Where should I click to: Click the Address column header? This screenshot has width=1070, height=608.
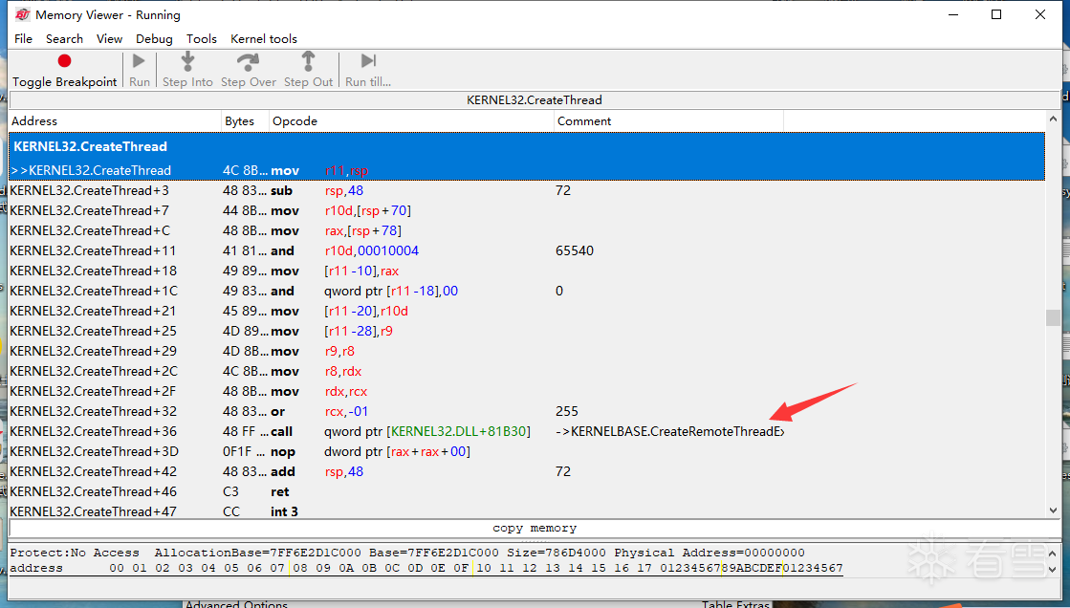click(116, 120)
